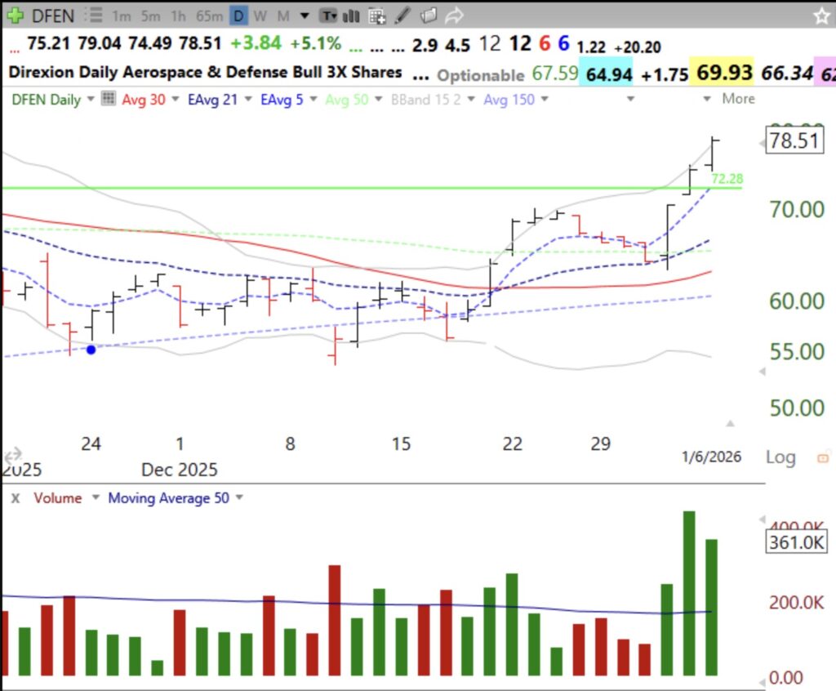The width and height of the screenshot is (836, 691).
Task: Open BBand 15 2 indicator dropdown
Action: [x=471, y=99]
